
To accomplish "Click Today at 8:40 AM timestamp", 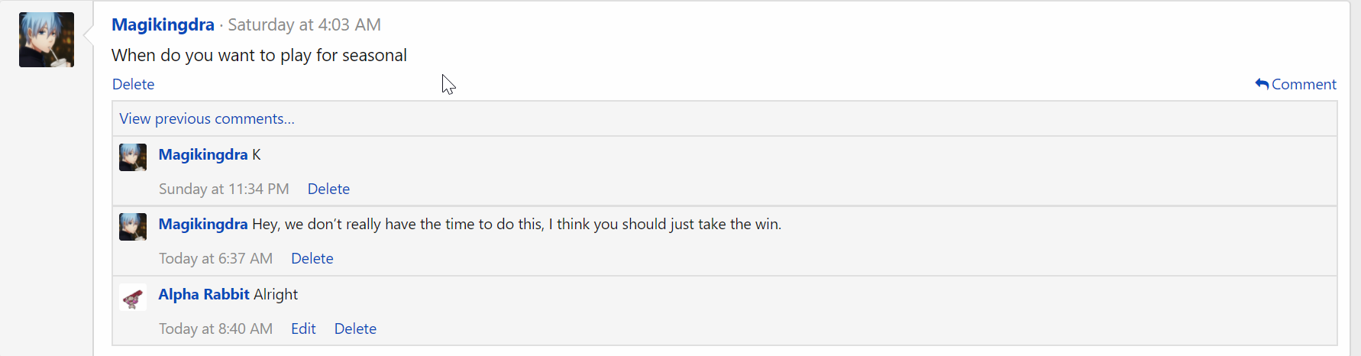I will coord(215,328).
